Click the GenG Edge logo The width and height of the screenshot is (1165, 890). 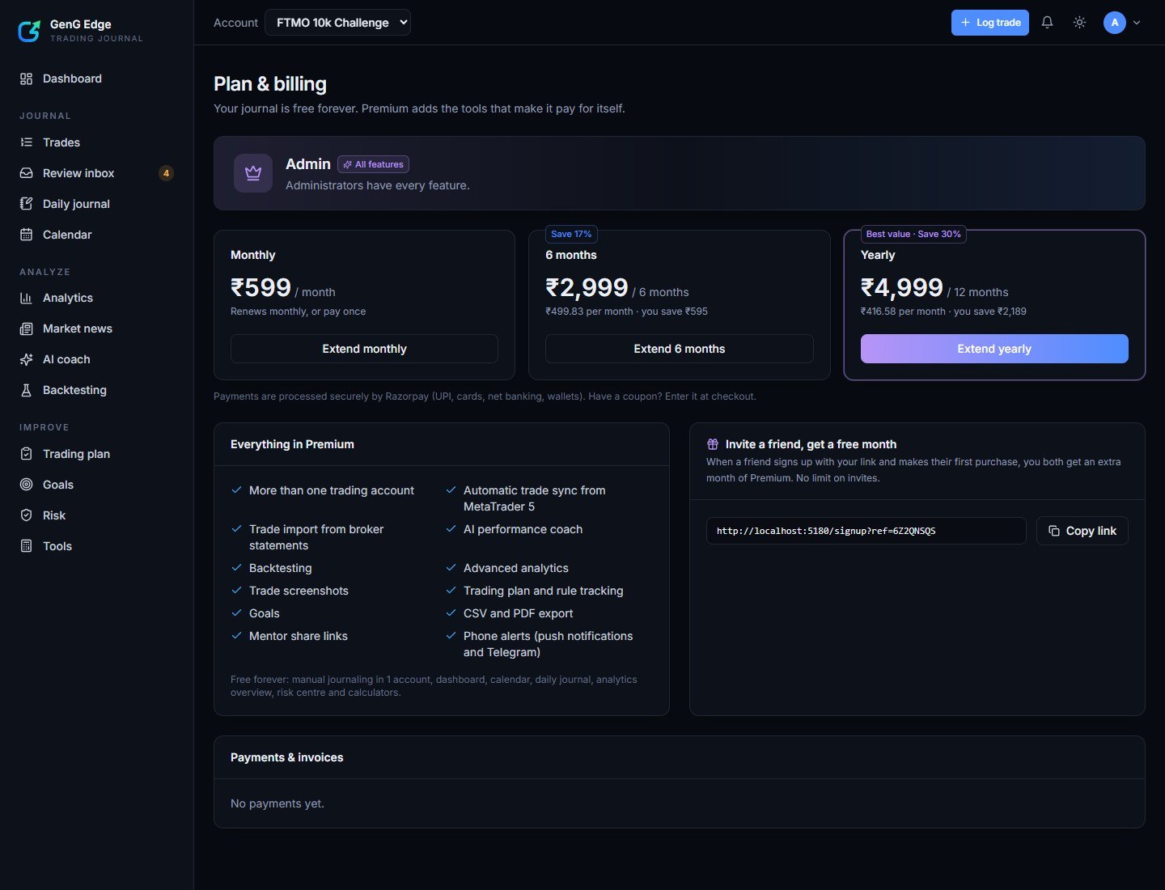[29, 31]
